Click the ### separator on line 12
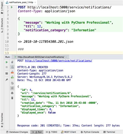Viewport: 123px width, 134px height. tap(21, 49)
